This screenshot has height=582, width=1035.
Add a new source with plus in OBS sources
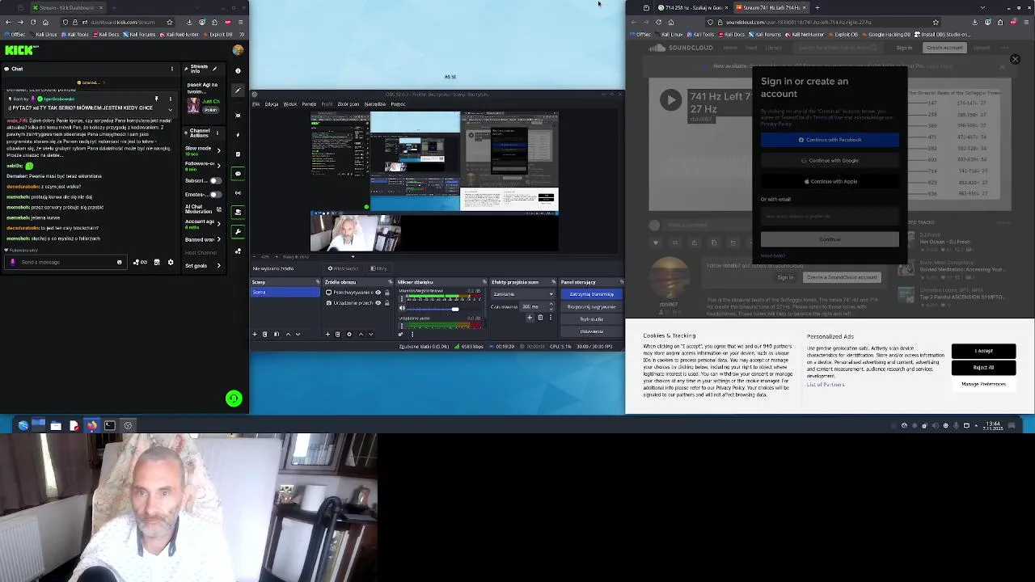click(327, 334)
